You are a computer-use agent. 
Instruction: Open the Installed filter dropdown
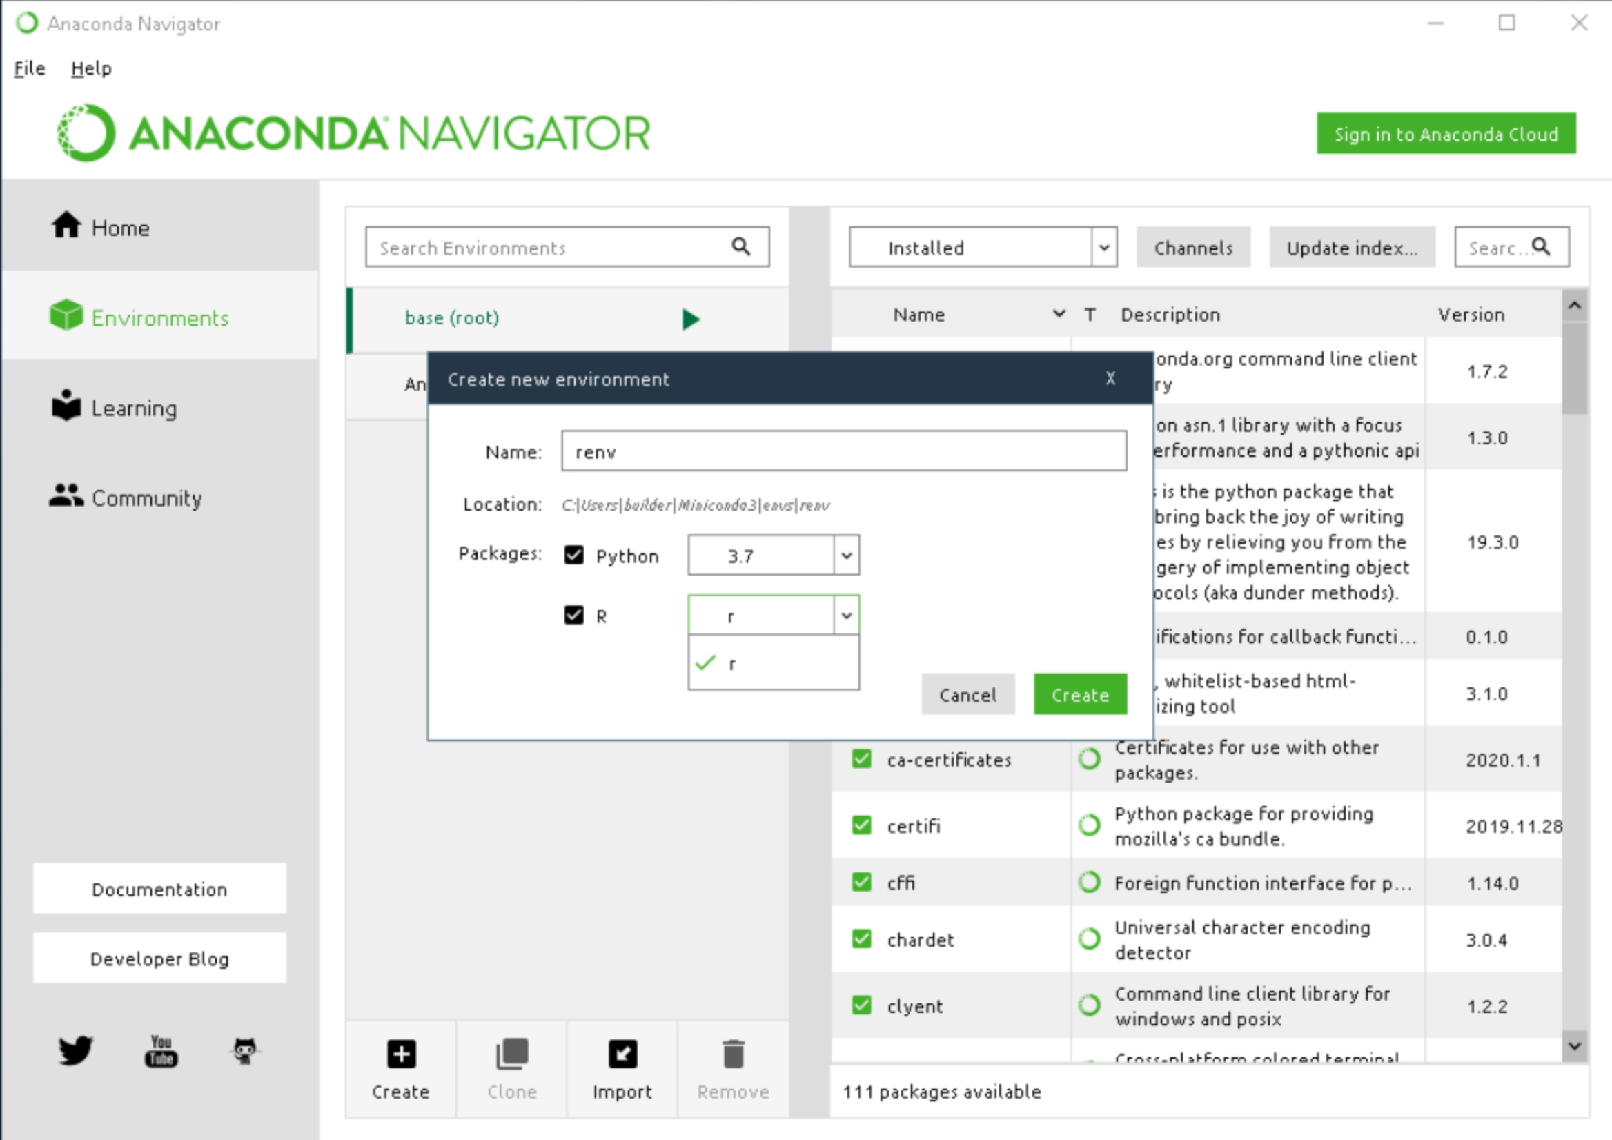tap(1104, 247)
